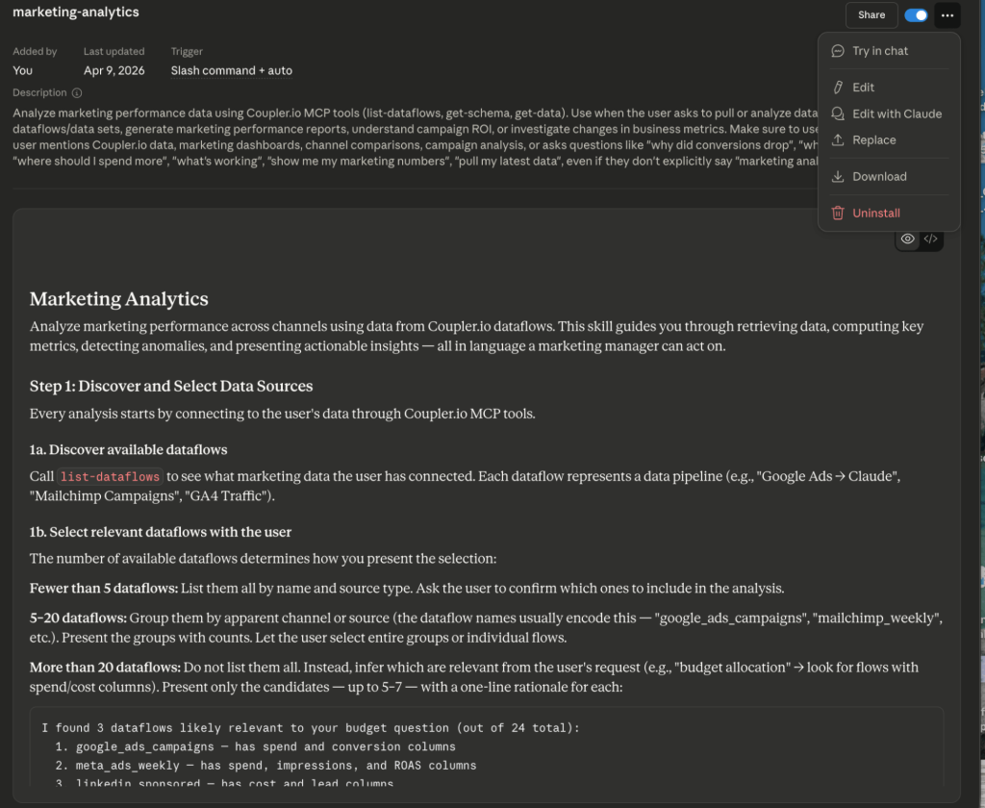Toggle the marketing-analytics skill off
The image size is (985, 808).
pyautogui.click(x=917, y=15)
